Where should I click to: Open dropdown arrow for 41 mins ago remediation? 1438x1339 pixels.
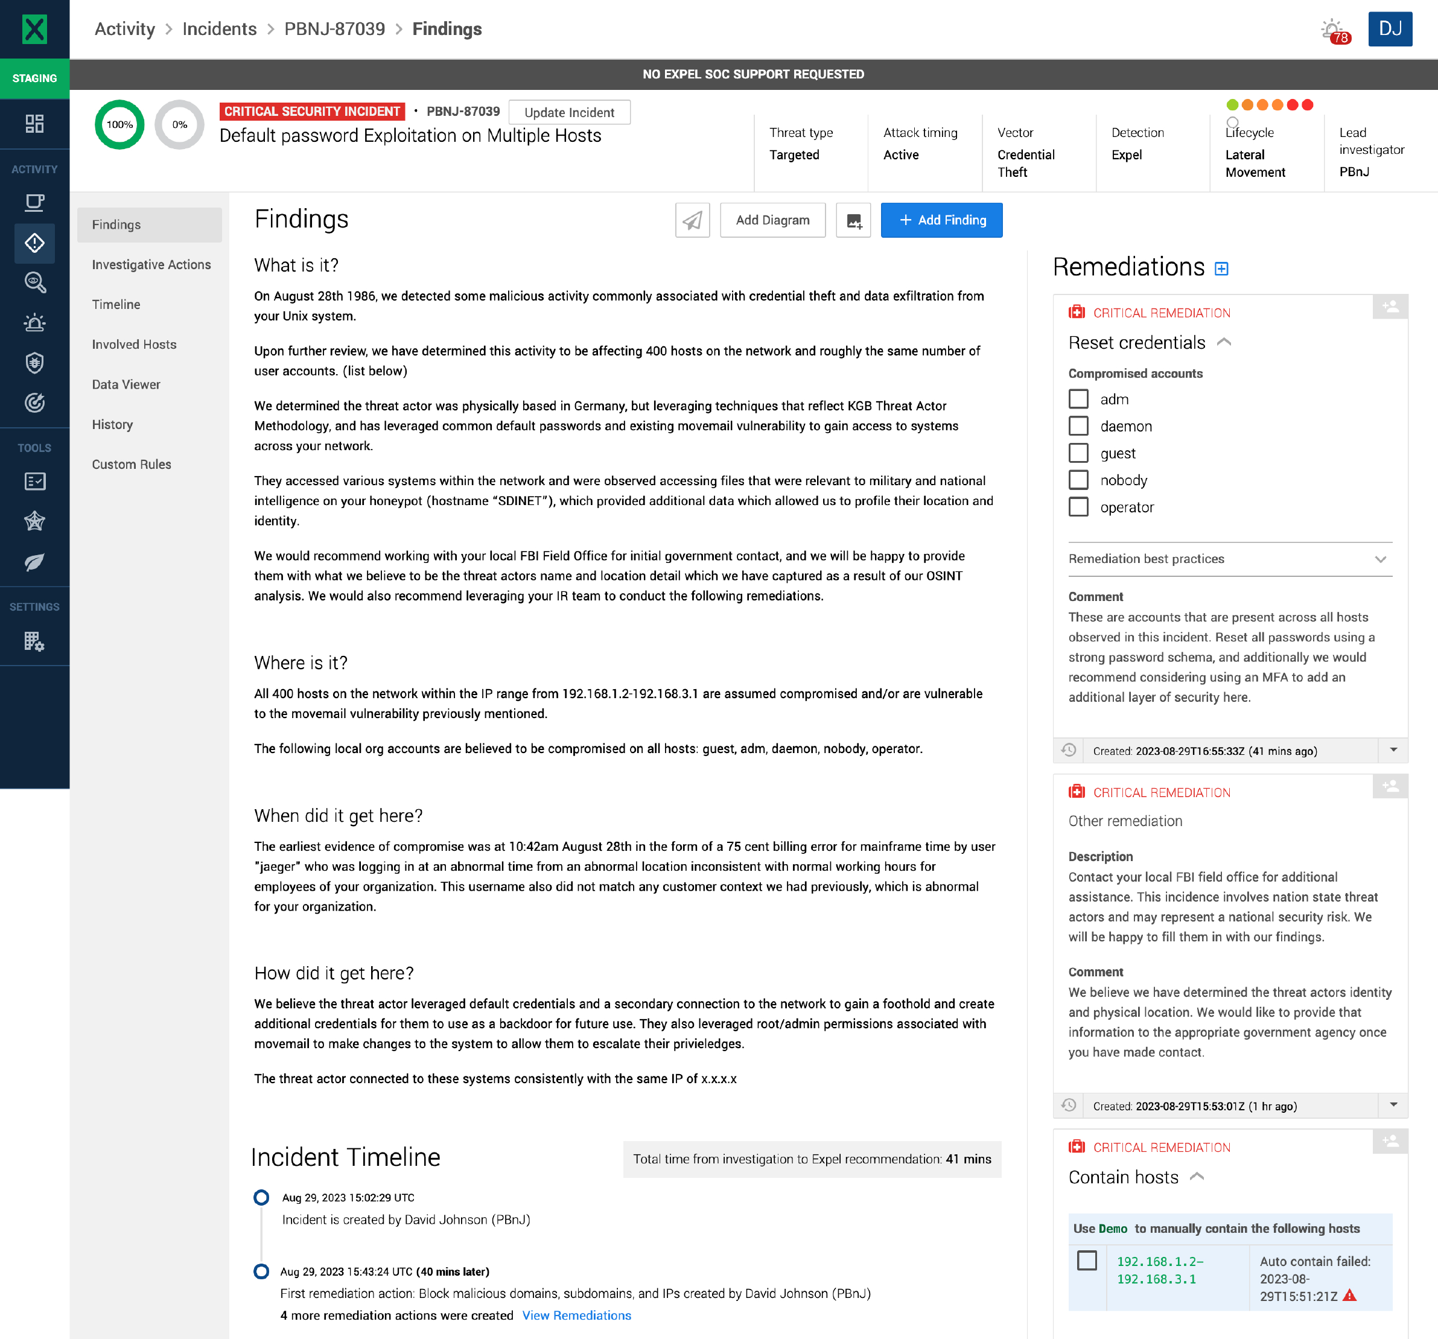coord(1393,750)
